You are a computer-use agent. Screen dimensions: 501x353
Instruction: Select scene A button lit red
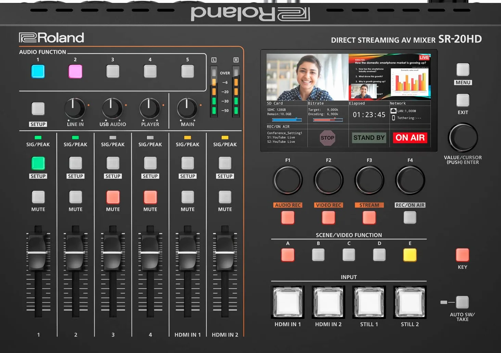(288, 255)
